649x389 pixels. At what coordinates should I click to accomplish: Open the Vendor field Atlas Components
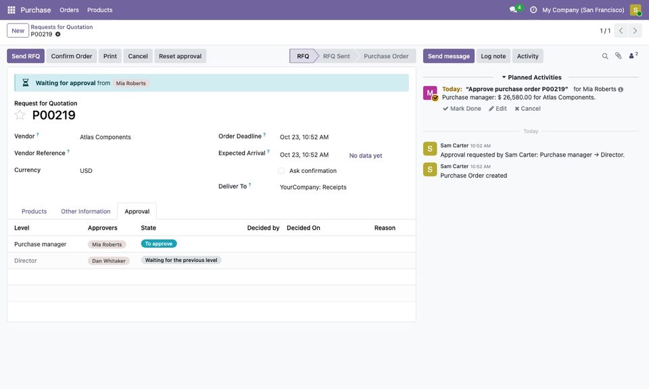tap(105, 137)
